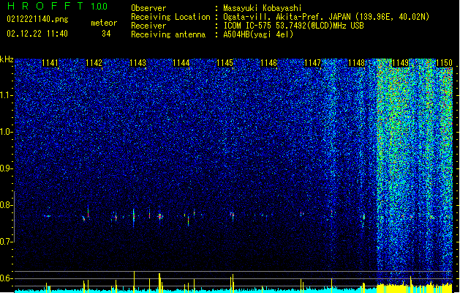This screenshot has height=293, width=460.
Task: Click the HROFFT title text
Action: click(x=45, y=6)
